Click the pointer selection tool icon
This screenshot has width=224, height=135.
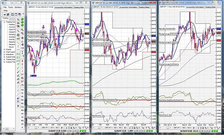coord(18,31)
